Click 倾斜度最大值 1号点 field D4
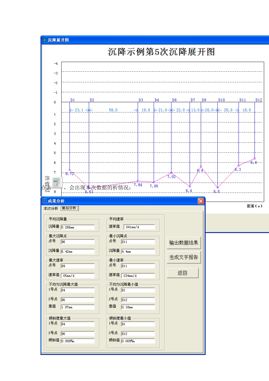The image size is (269, 381). coord(78,324)
